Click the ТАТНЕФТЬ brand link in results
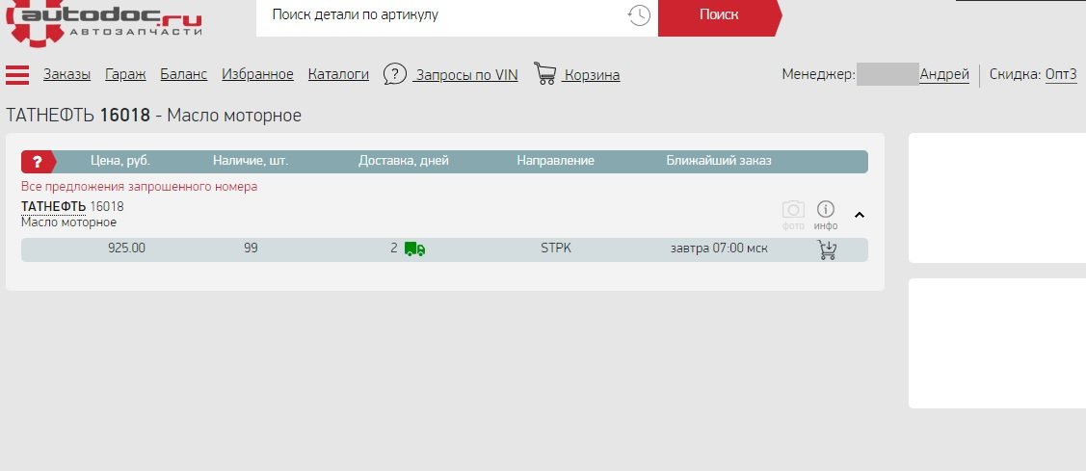 53,206
